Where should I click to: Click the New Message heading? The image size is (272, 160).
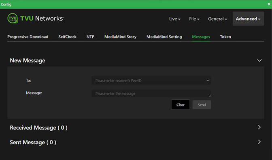(28, 60)
